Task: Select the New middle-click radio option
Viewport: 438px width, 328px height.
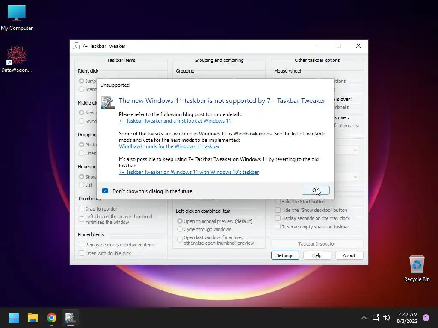Action: click(81, 113)
